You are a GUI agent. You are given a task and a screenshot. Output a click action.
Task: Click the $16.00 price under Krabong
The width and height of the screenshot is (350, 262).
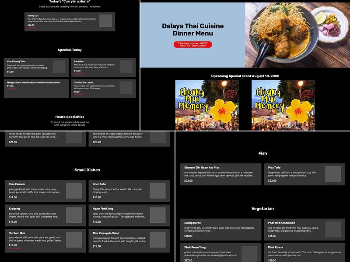point(13,222)
